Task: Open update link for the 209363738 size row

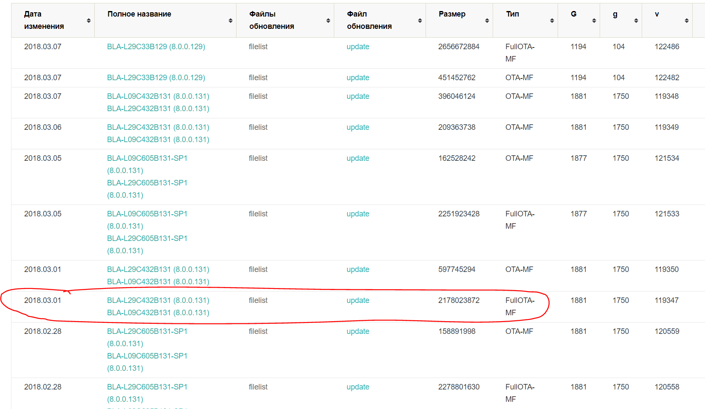Action: point(358,127)
